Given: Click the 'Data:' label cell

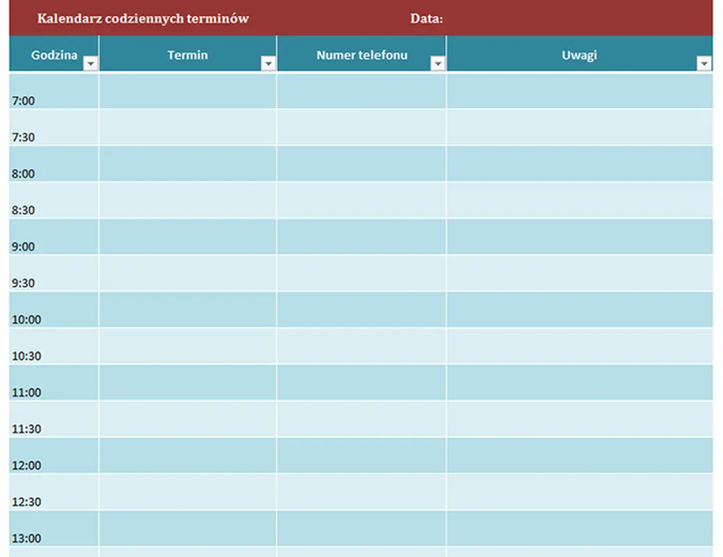Looking at the screenshot, I should (x=426, y=19).
